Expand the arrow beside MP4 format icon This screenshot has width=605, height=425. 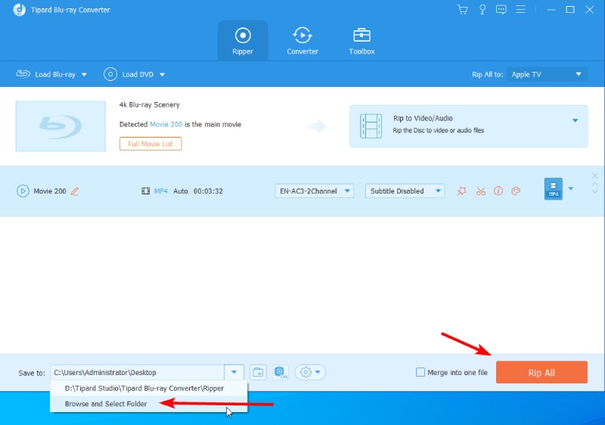pyautogui.click(x=571, y=188)
